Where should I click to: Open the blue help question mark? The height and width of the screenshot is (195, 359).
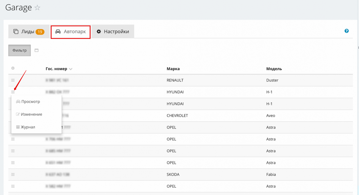click(346, 31)
